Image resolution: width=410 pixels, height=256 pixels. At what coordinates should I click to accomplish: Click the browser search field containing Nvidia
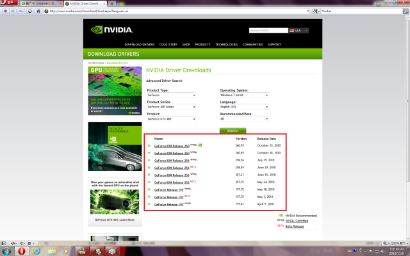(x=361, y=12)
